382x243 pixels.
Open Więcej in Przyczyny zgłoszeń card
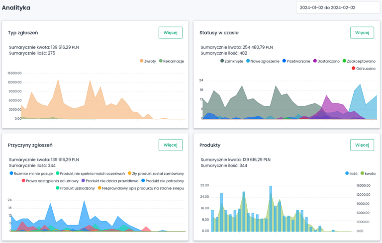pyautogui.click(x=171, y=145)
